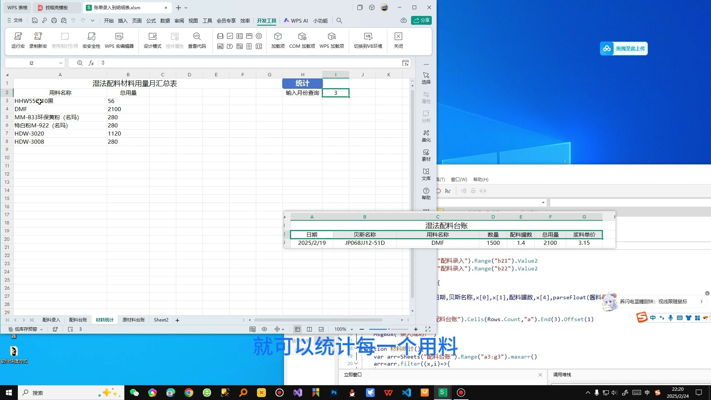Switch to VB environment via 切换到VB环境 icon

(x=368, y=40)
